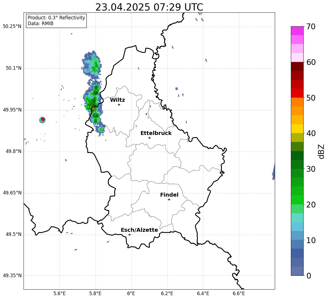The height and width of the screenshot is (299, 328).
Task: Click the dBZ colorbar axis label
Action: tap(322, 151)
